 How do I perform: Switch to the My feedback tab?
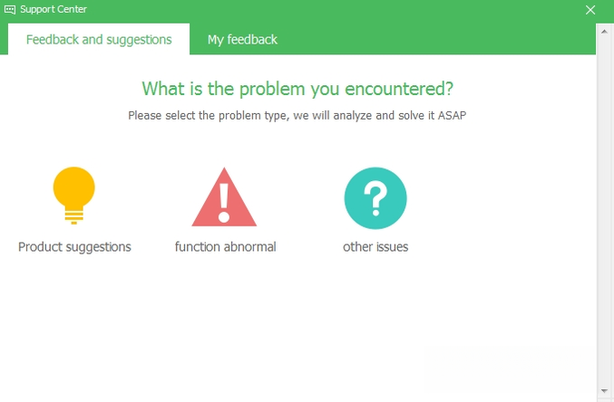coord(242,40)
